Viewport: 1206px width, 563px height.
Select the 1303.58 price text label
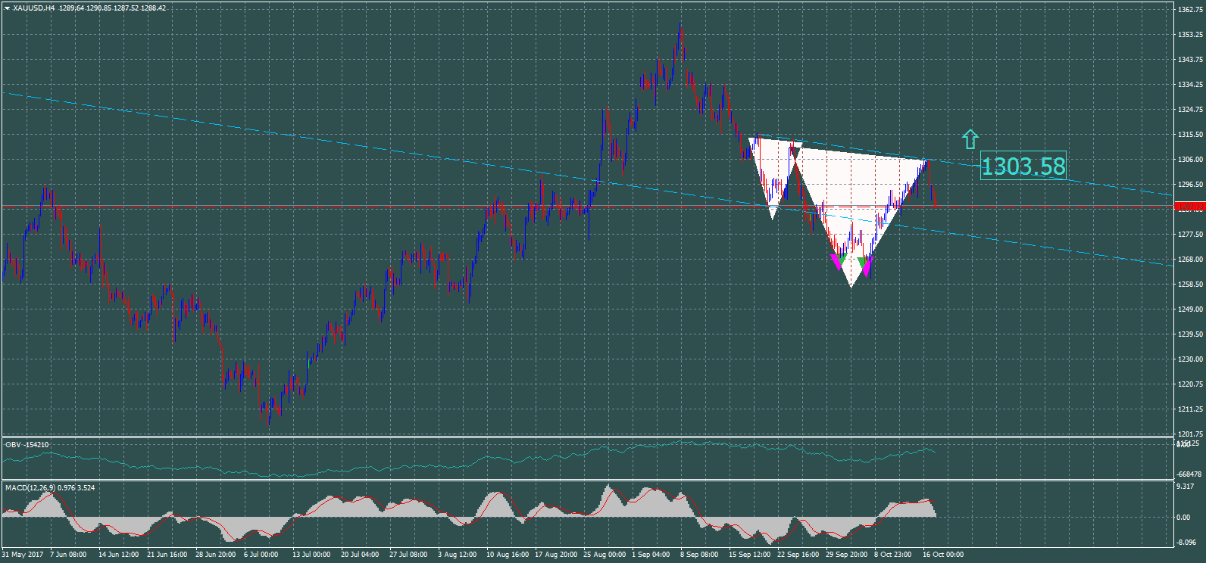tap(1023, 166)
